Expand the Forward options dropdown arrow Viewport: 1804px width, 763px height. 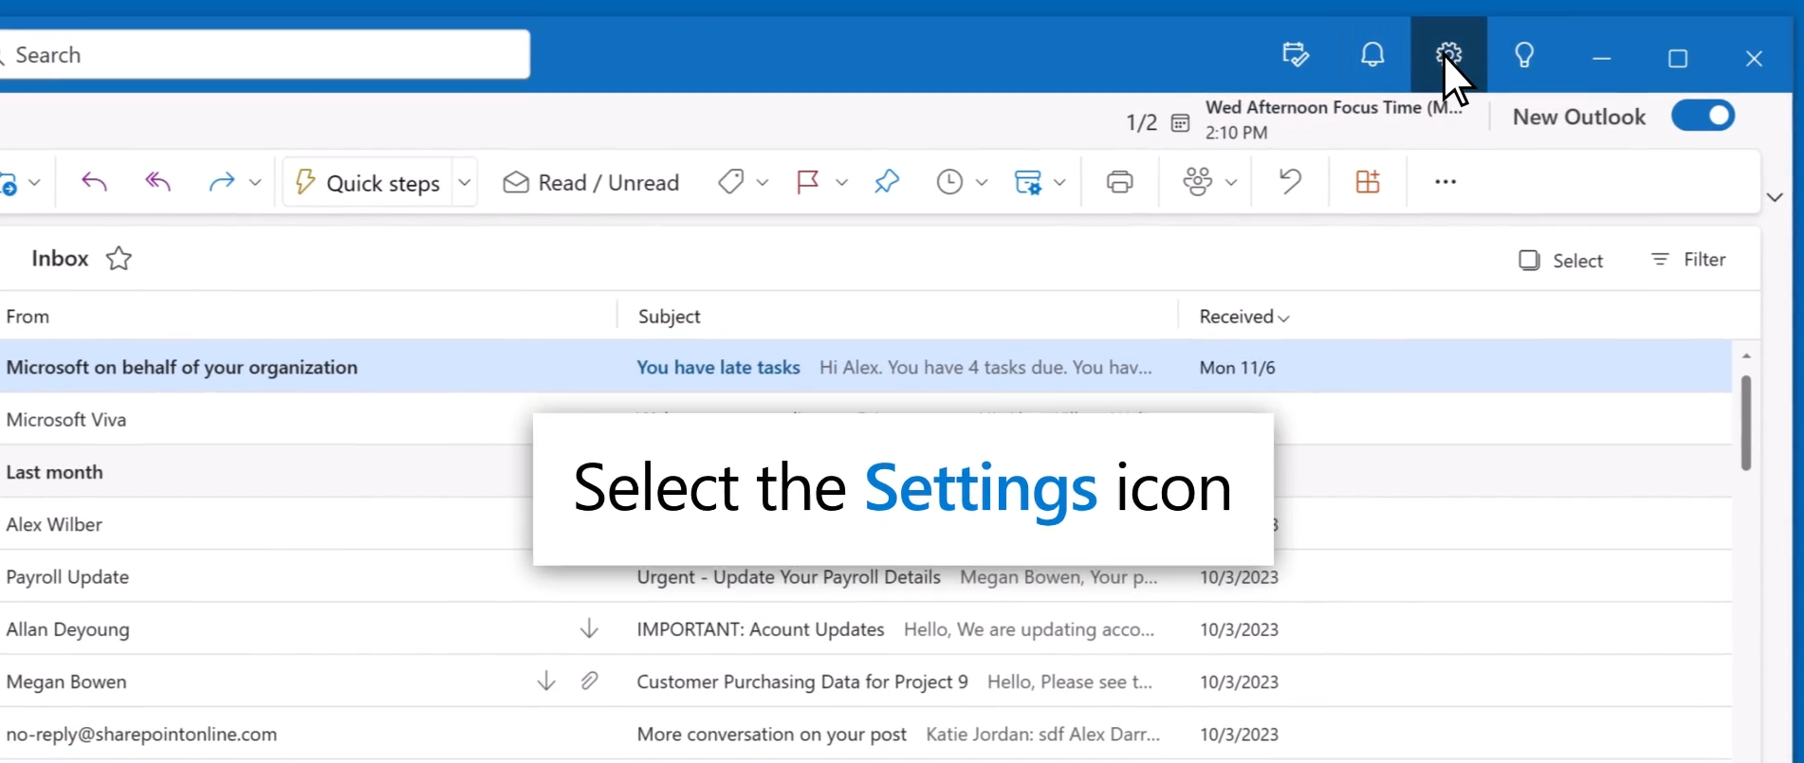pyautogui.click(x=255, y=182)
